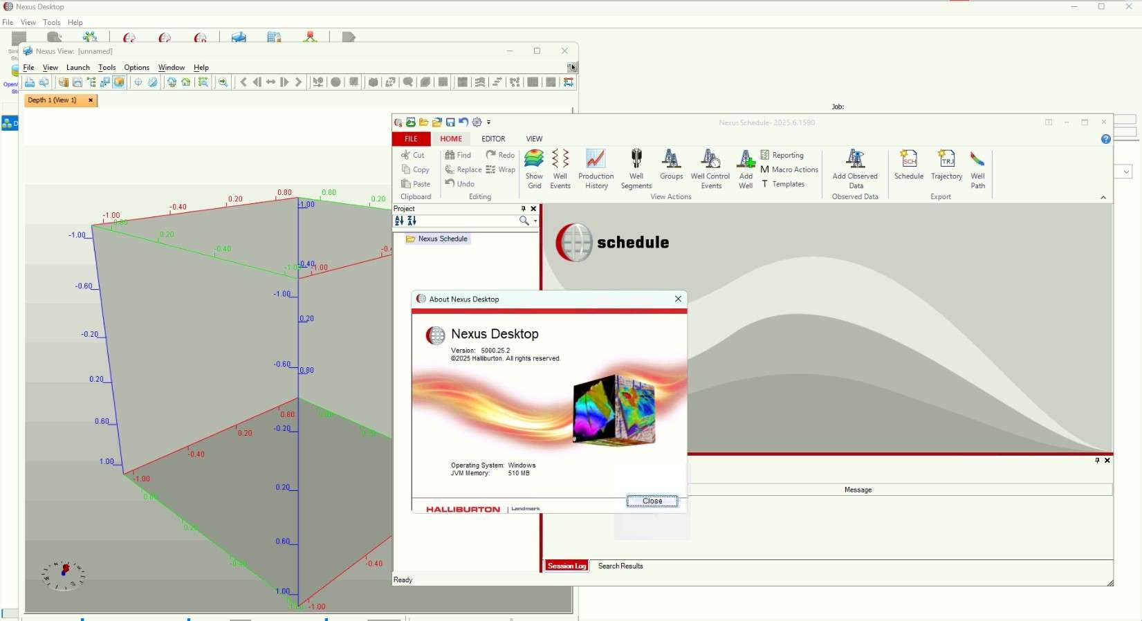Screen dimensions: 1142x621
Task: Click the print icon in Nexus View toolbar
Action: tap(30, 82)
